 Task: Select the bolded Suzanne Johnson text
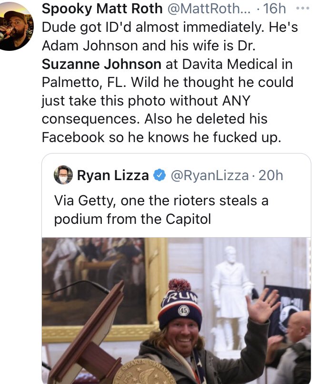[102, 64]
